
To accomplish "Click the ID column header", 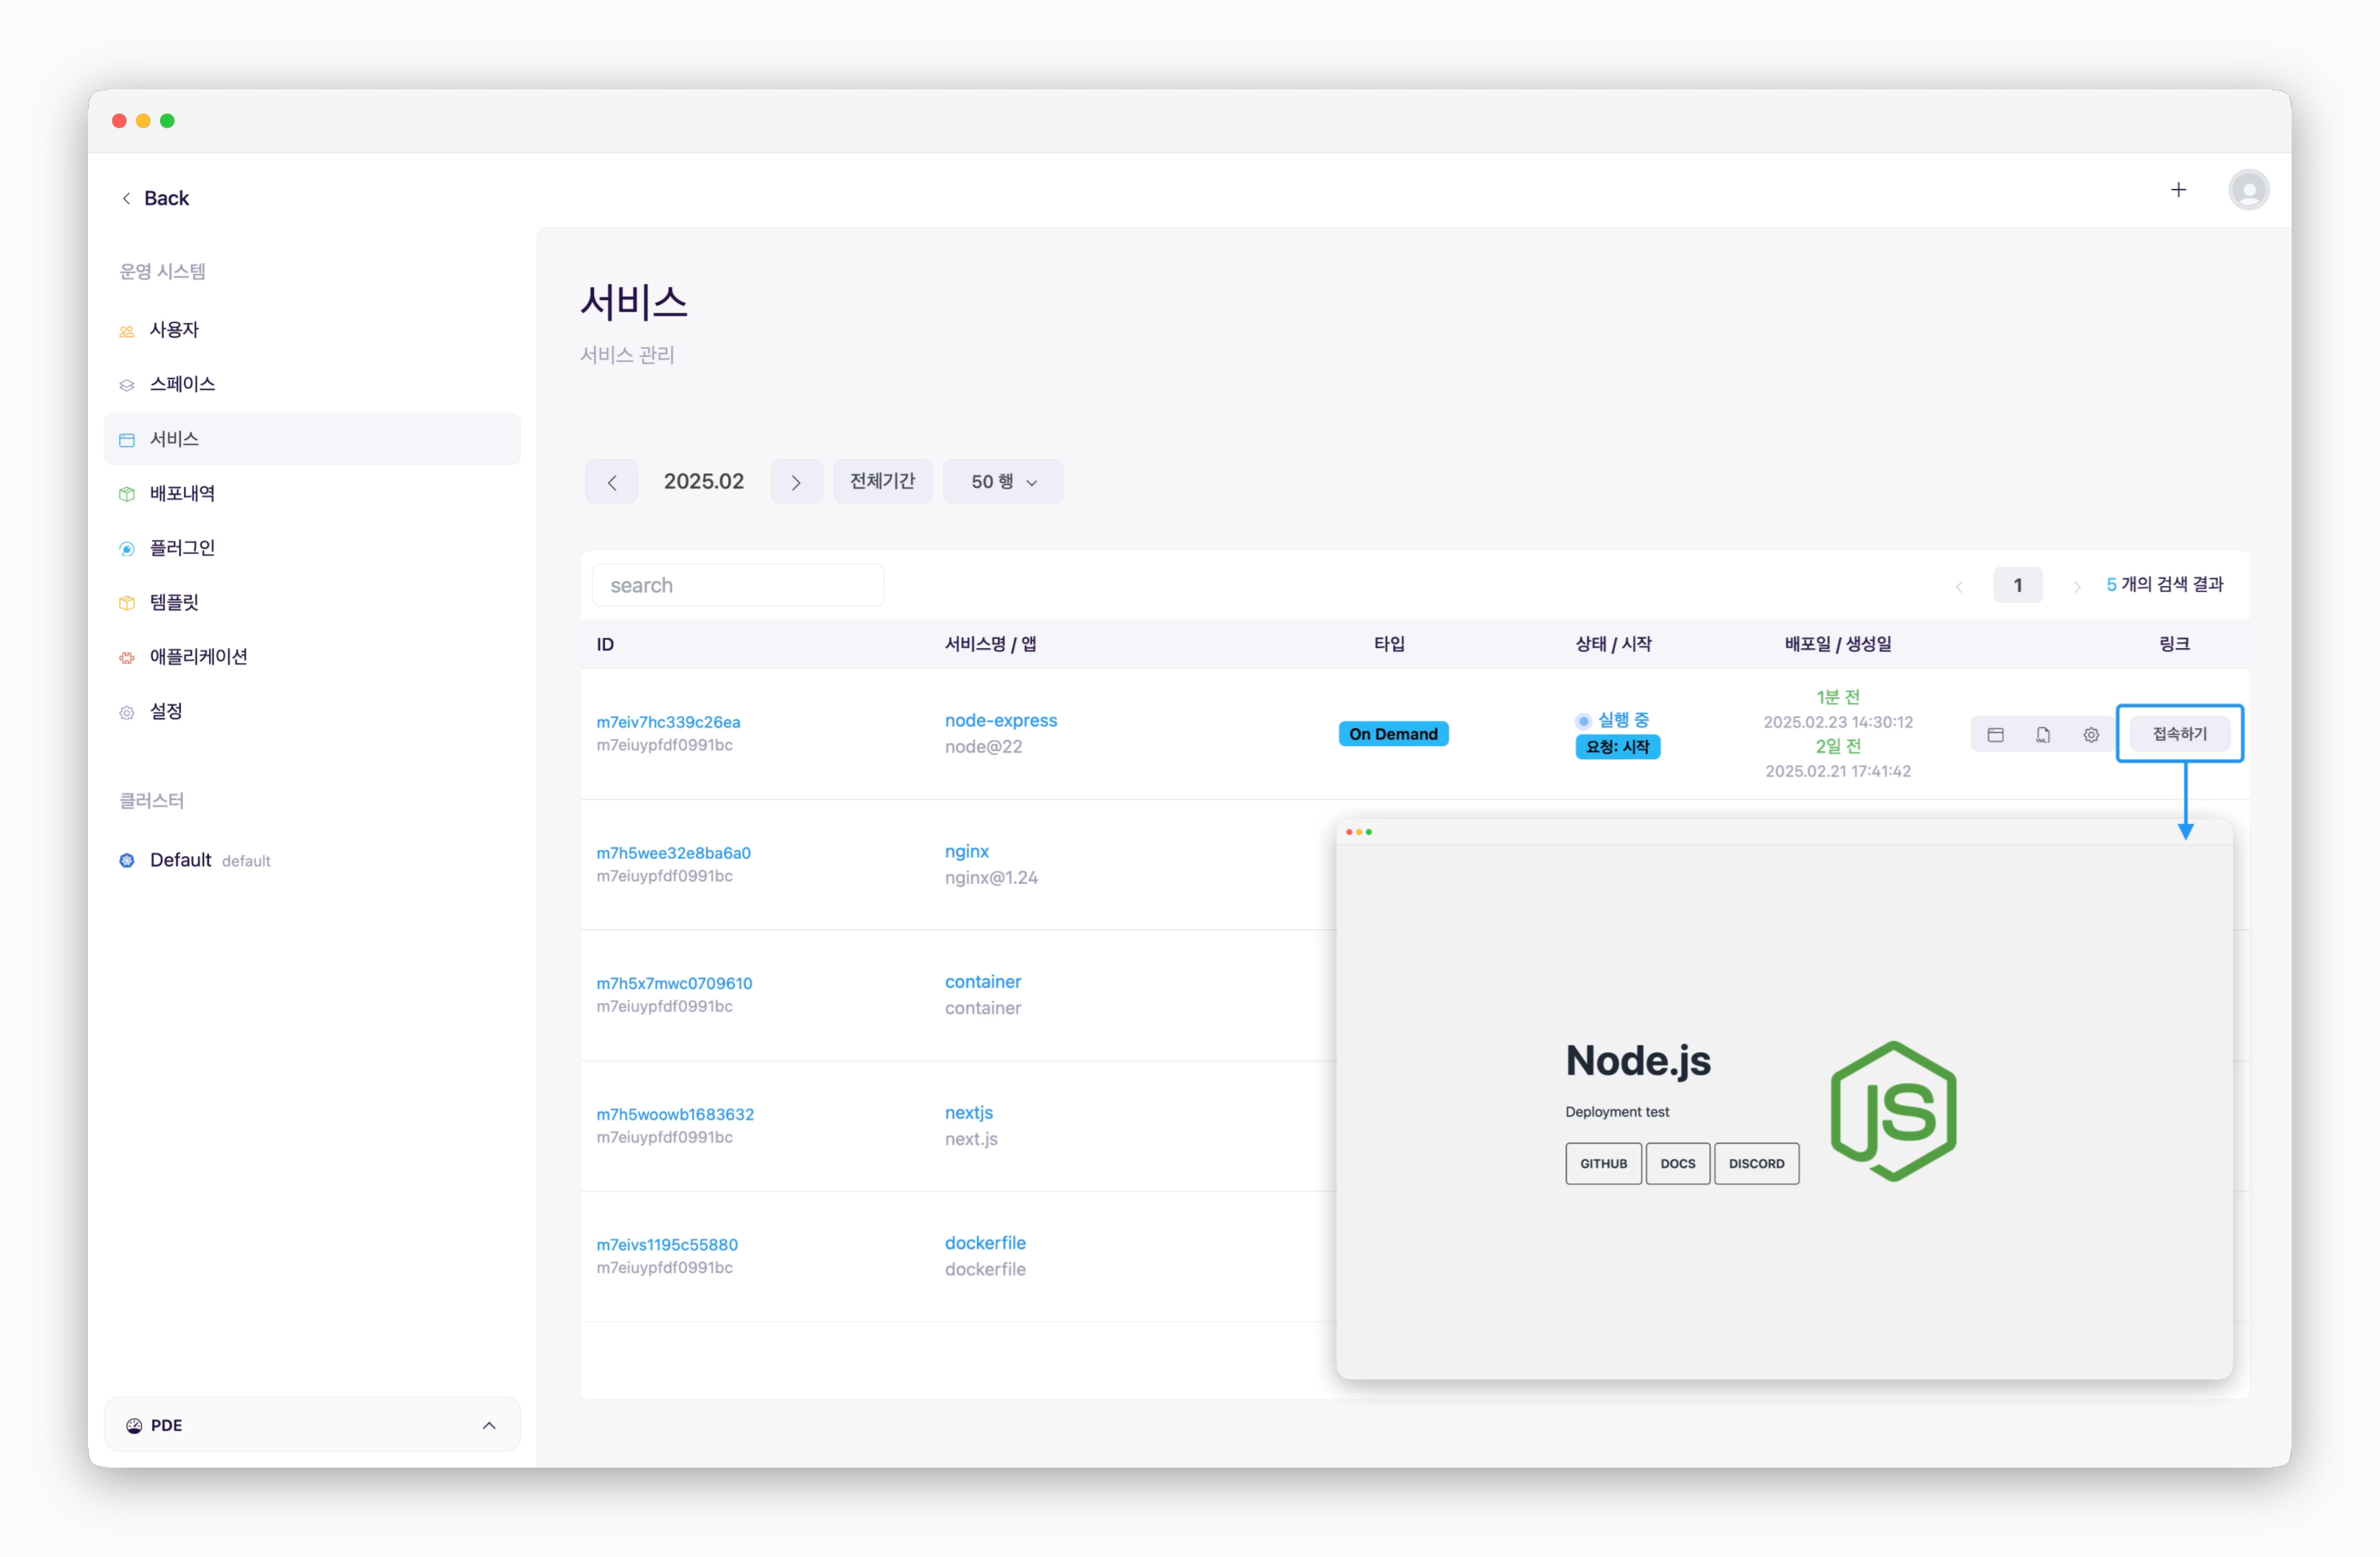I will (605, 644).
